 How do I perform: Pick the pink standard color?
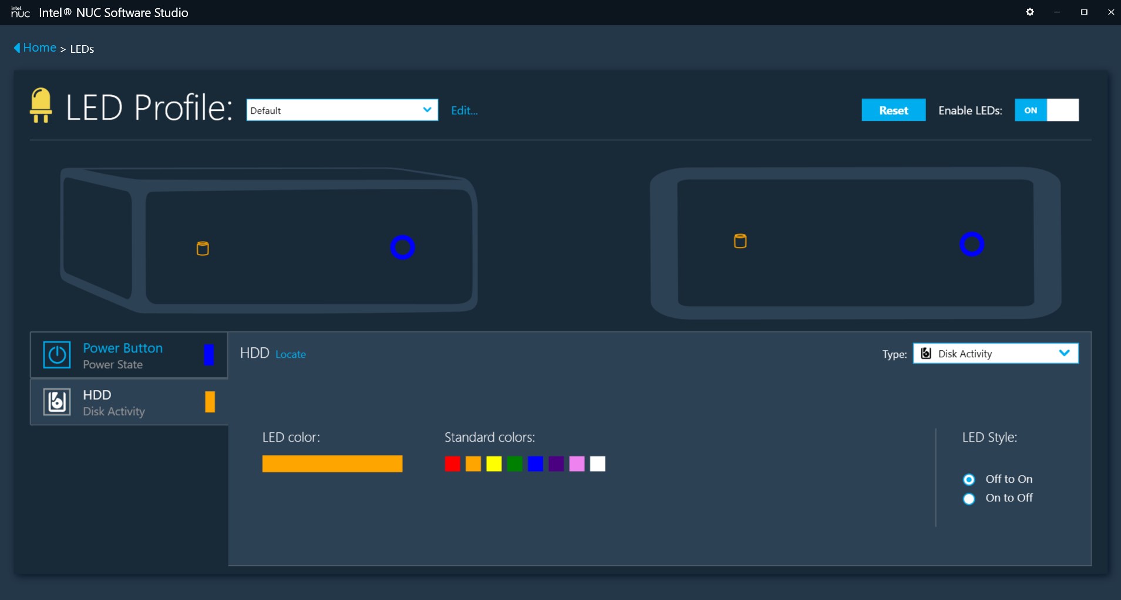[577, 464]
